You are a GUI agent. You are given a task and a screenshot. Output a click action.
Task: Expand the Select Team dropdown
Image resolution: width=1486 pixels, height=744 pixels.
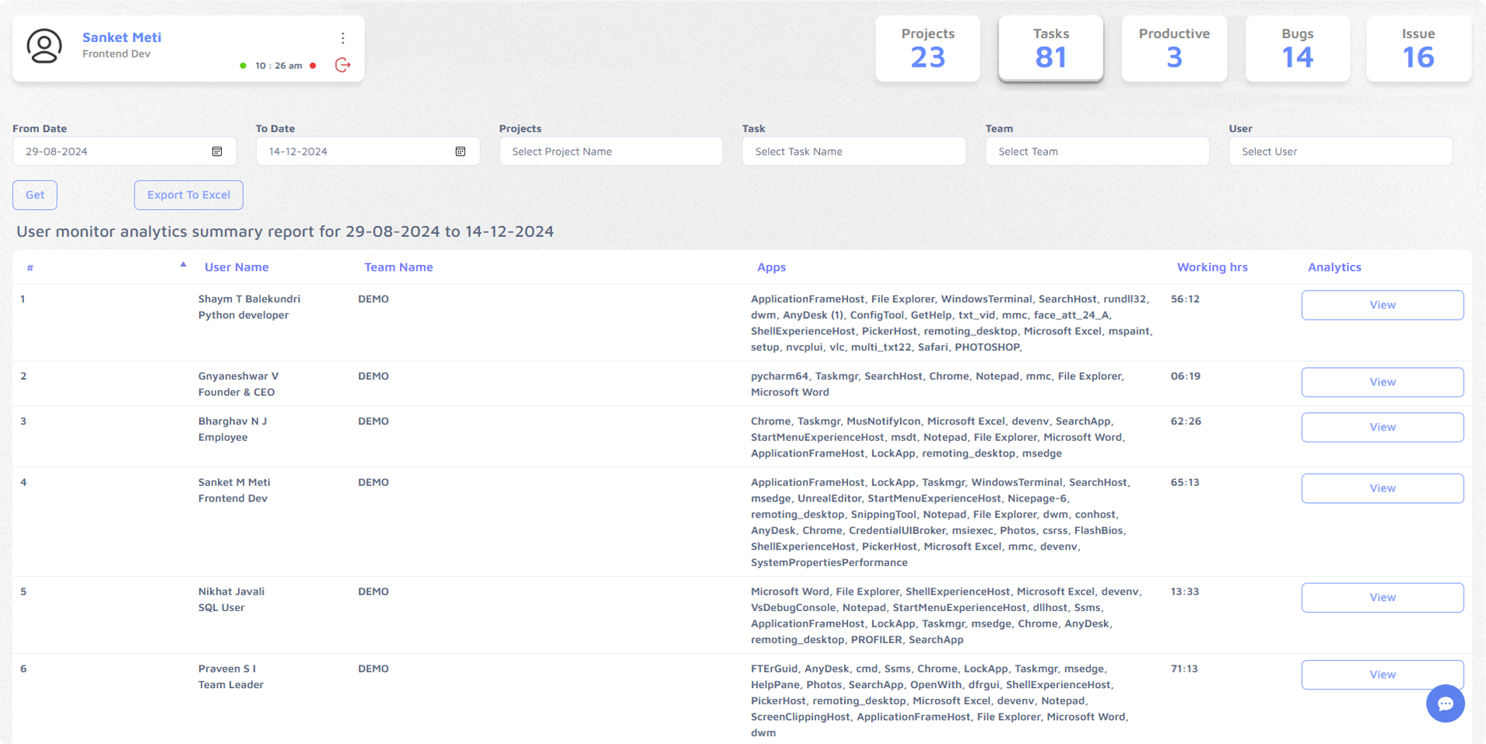(1097, 152)
